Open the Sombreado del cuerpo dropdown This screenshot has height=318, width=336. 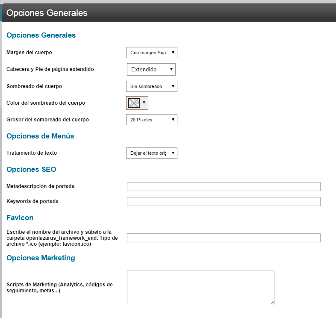pyautogui.click(x=151, y=86)
